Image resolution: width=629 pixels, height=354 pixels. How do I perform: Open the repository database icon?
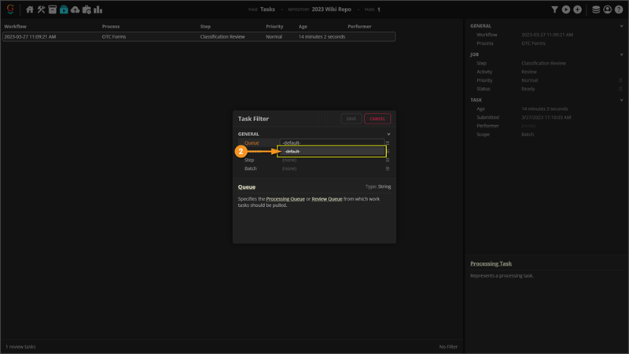tap(596, 9)
